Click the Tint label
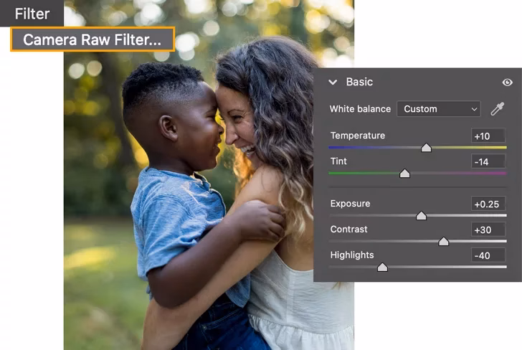The height and width of the screenshot is (350, 522). (338, 161)
